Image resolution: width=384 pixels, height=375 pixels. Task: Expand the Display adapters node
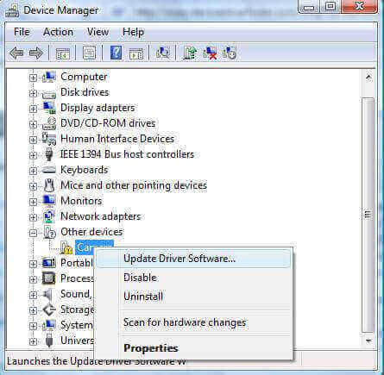click(33, 109)
